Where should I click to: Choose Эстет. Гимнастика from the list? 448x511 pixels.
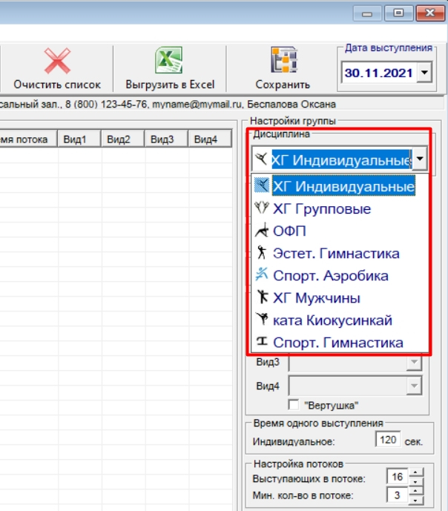[336, 254]
